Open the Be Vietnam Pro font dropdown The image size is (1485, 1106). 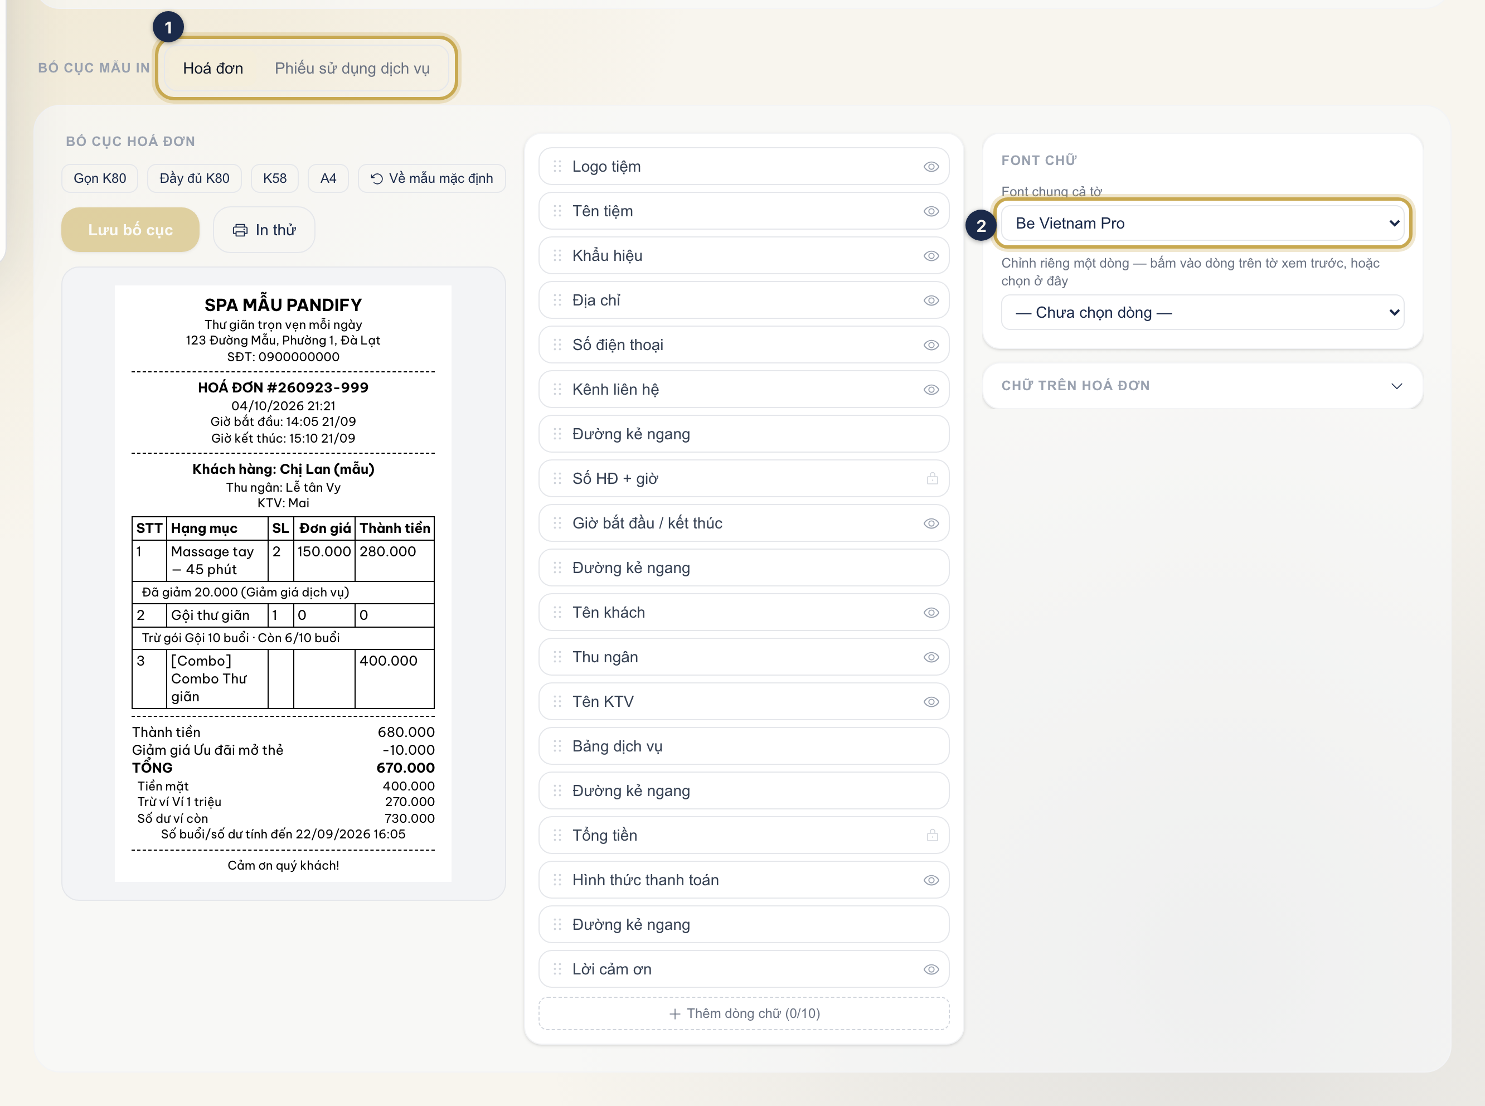tap(1202, 223)
